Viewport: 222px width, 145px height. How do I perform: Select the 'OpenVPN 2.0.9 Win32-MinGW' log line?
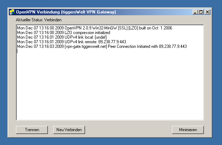tap(95, 28)
